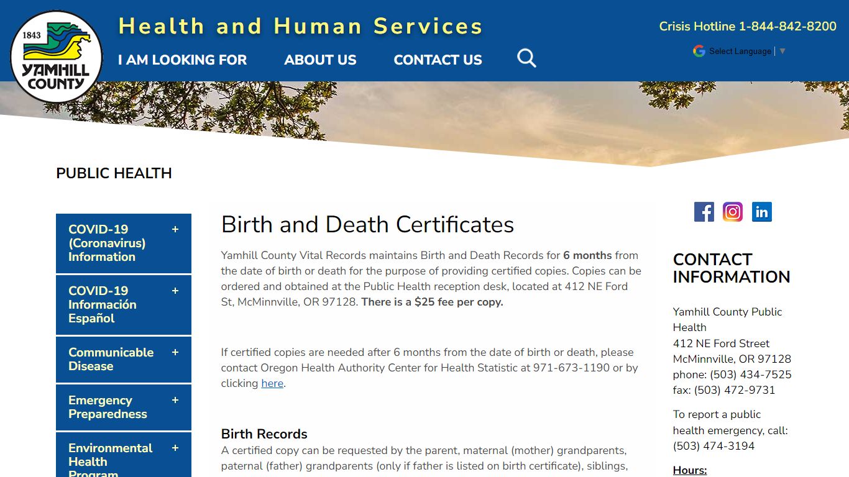Click the 412 NE Ford Street address line
Viewport: 849px width, 477px height.
721,343
